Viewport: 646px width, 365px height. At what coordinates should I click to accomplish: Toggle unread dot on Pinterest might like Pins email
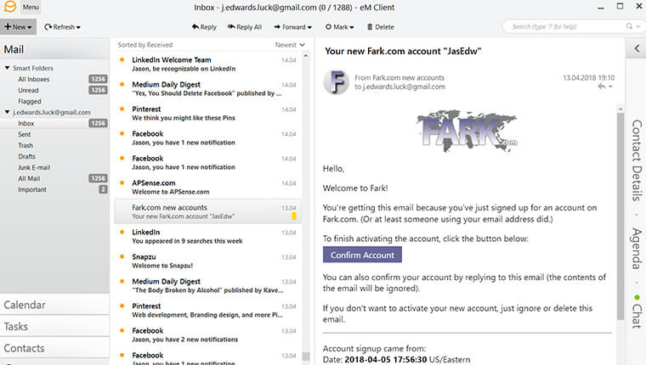(122, 109)
